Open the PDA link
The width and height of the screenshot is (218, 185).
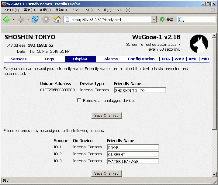(x=166, y=59)
